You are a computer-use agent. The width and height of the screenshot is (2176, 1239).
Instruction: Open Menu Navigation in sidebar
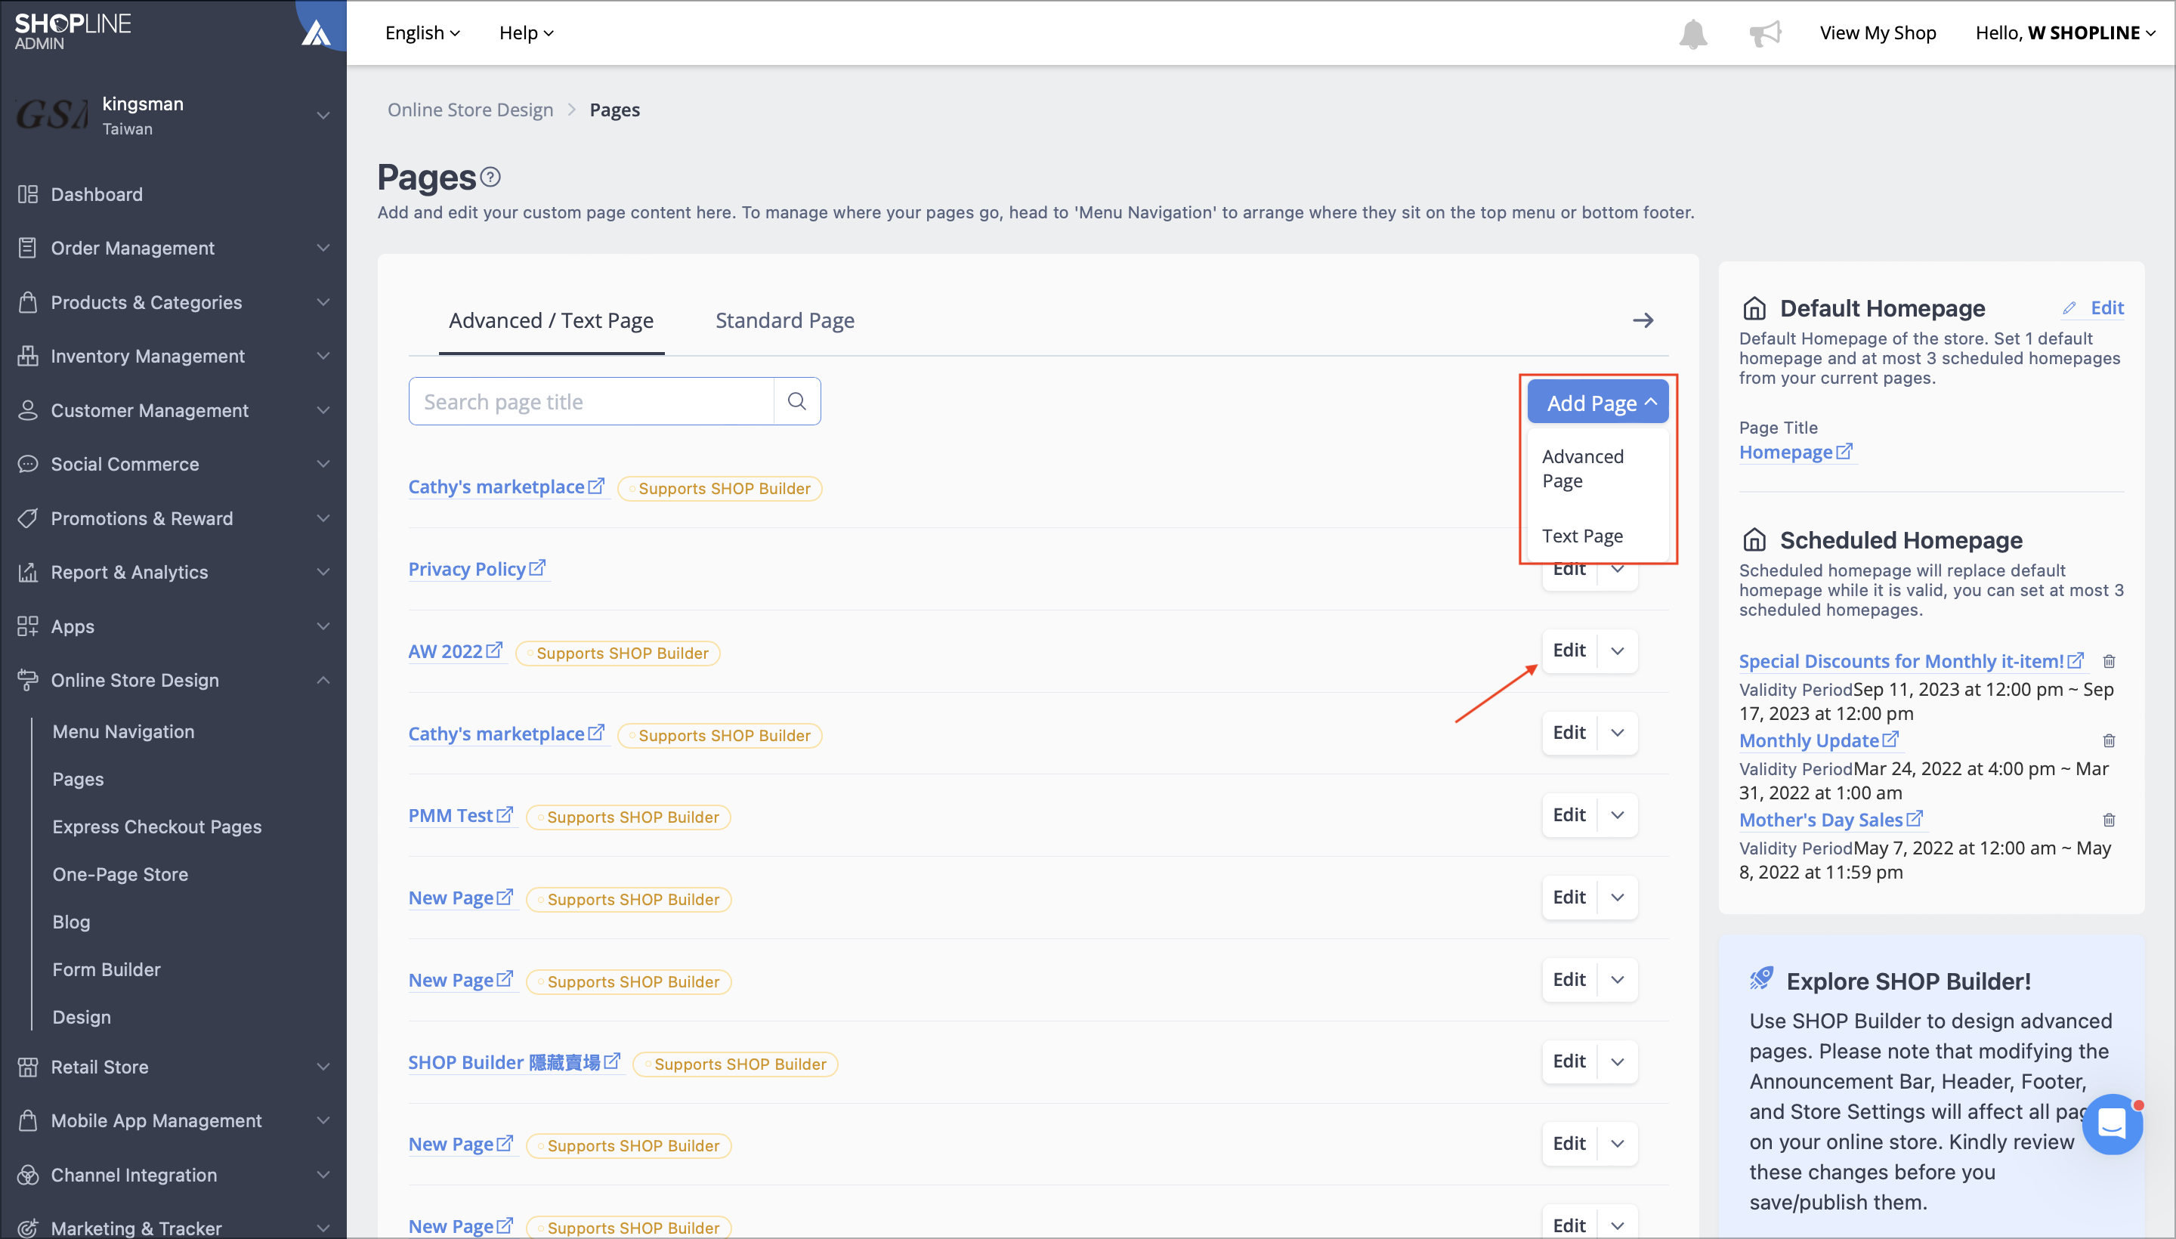123,731
